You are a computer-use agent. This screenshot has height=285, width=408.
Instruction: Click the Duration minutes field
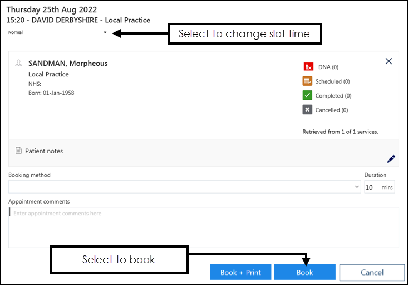[x=372, y=187]
